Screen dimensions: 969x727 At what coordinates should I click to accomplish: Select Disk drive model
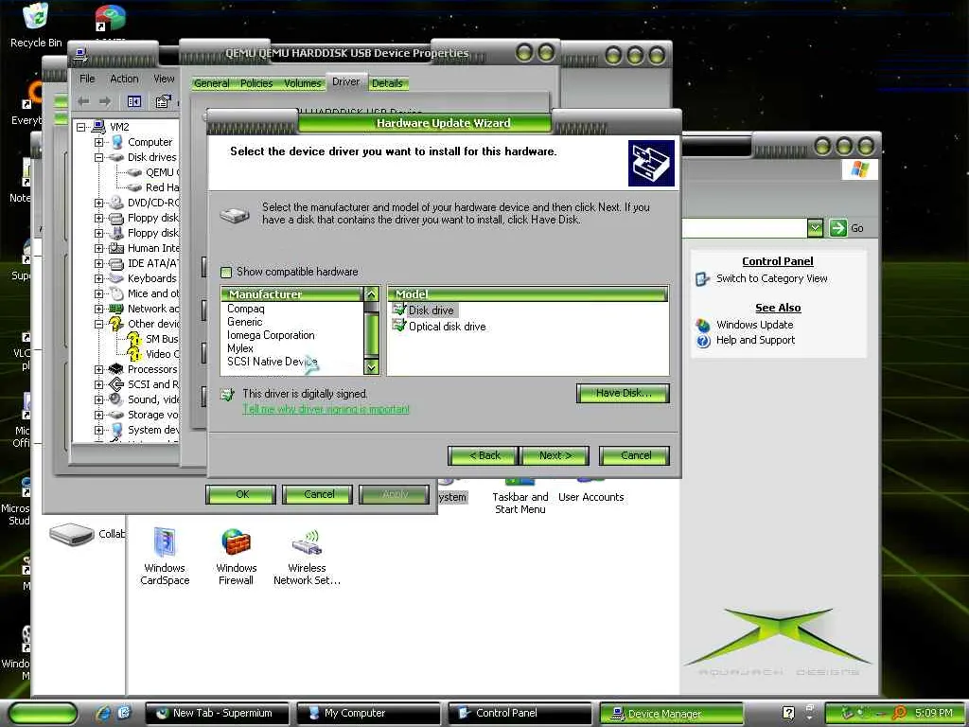pyautogui.click(x=431, y=310)
